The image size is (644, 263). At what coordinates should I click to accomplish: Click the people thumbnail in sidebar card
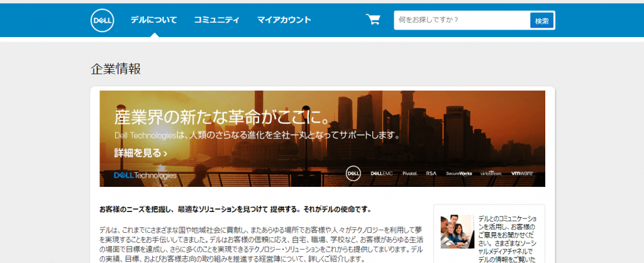tap(457, 232)
